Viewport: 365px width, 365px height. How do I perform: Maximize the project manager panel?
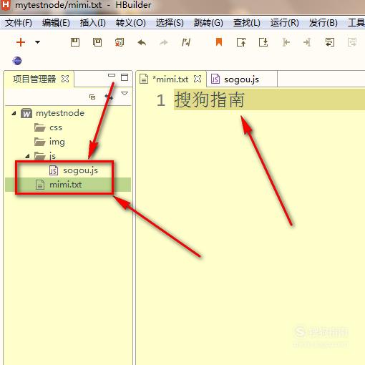click(125, 77)
